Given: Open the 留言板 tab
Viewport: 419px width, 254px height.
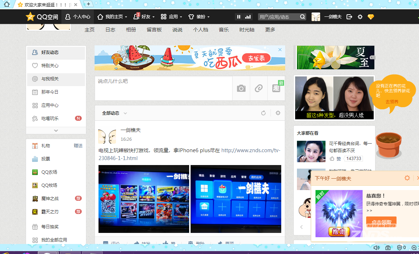Looking at the screenshot, I should coord(154,30).
